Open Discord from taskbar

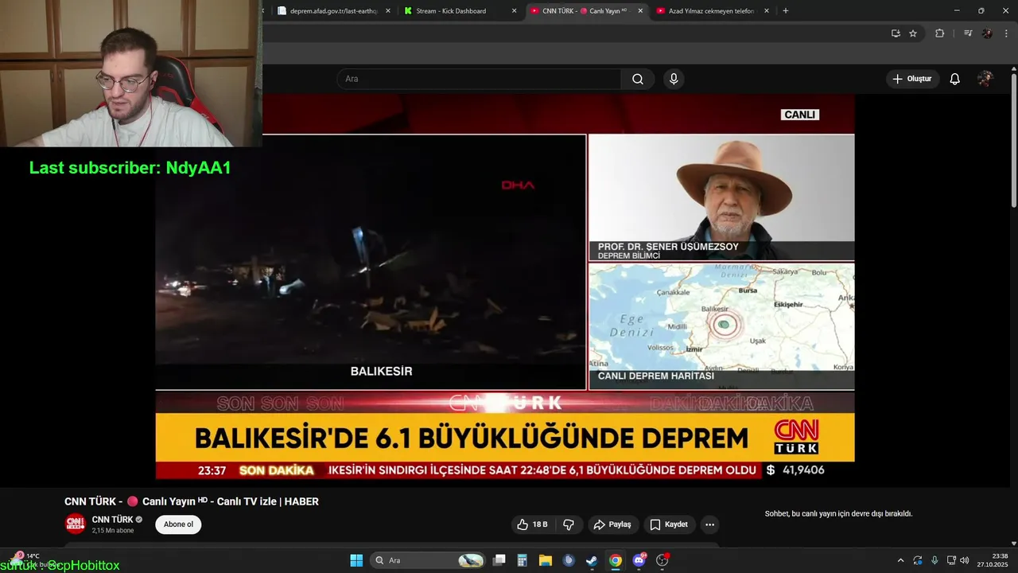(639, 560)
